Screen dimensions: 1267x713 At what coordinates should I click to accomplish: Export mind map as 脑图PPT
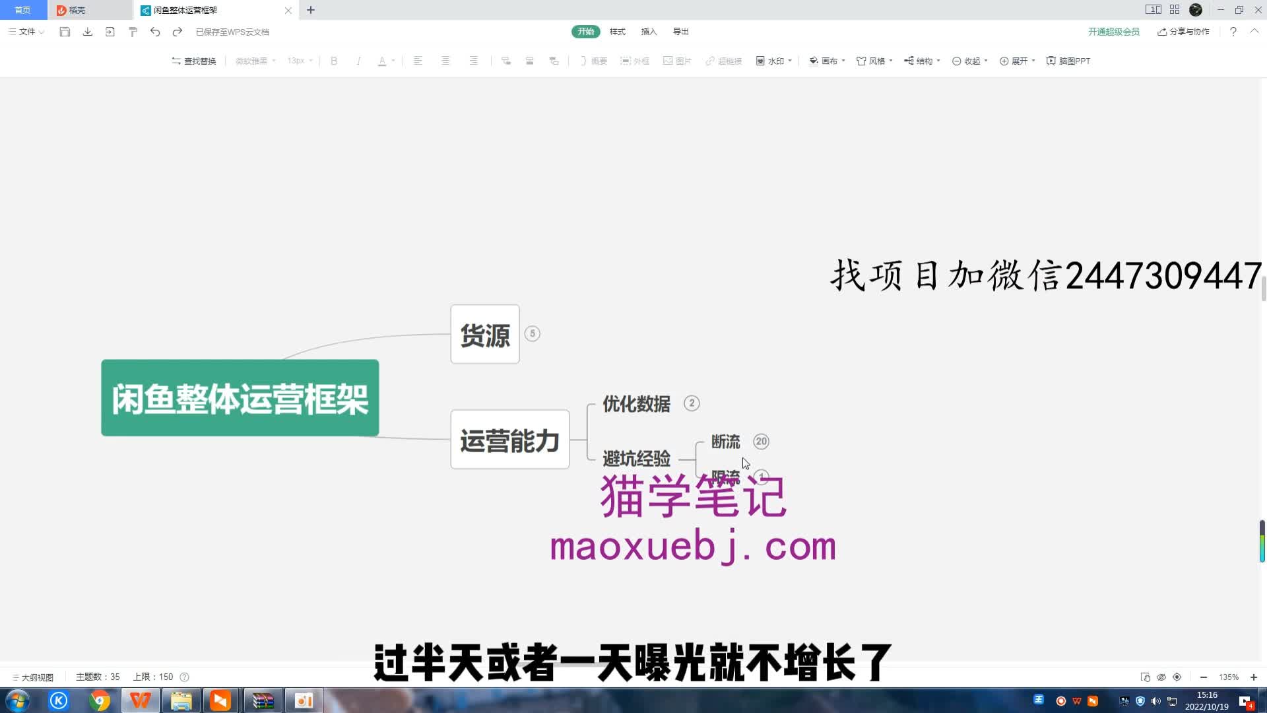tap(1068, 61)
